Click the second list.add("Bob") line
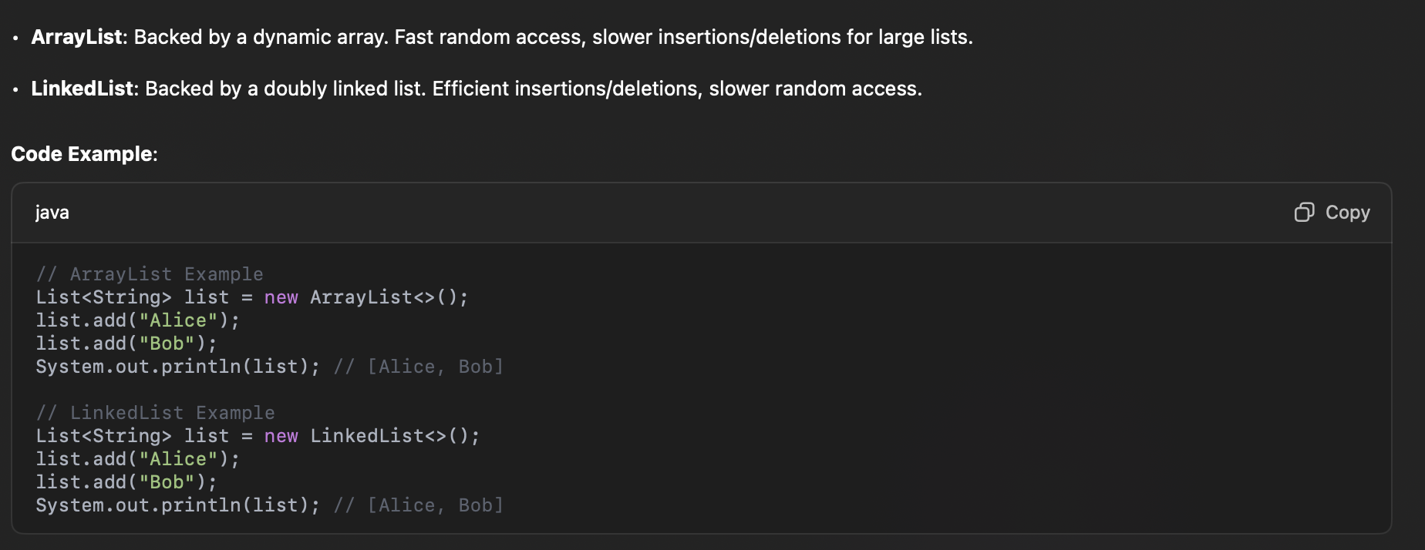Image resolution: width=1425 pixels, height=550 pixels. pyautogui.click(x=126, y=482)
